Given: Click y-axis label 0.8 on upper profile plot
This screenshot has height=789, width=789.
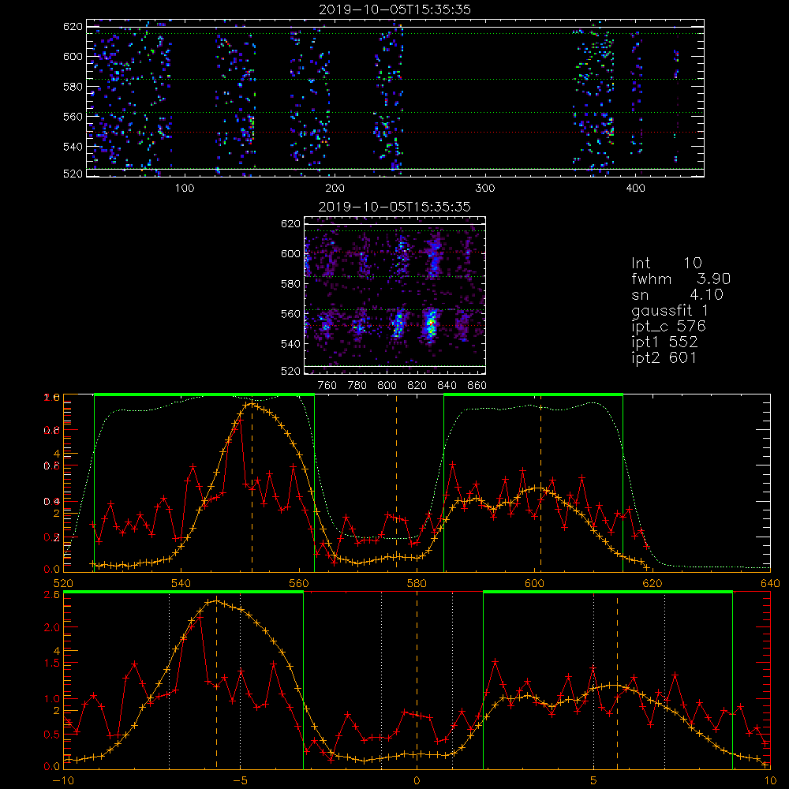Looking at the screenshot, I should (x=52, y=430).
